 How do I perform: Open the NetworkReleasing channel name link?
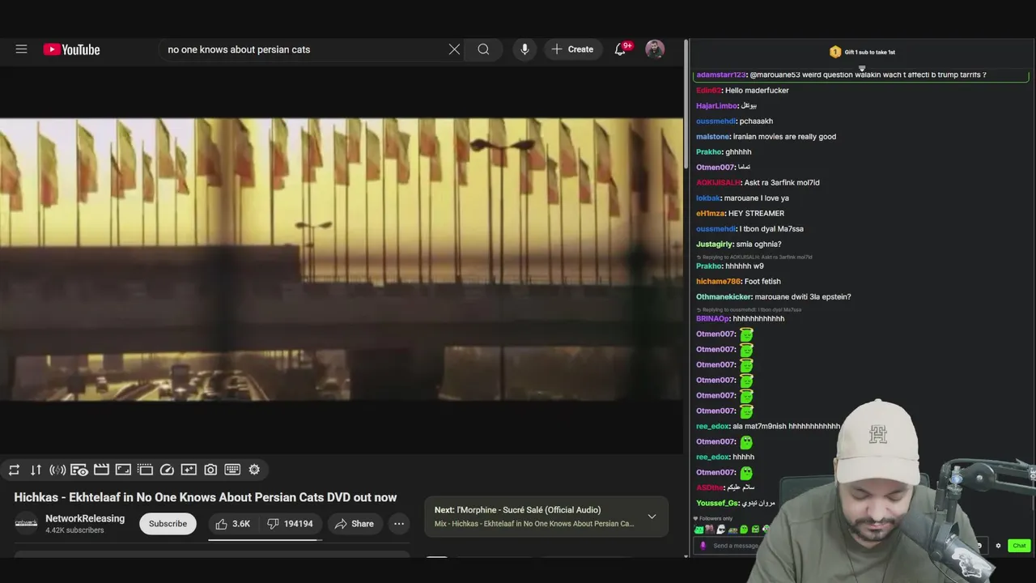pyautogui.click(x=85, y=518)
